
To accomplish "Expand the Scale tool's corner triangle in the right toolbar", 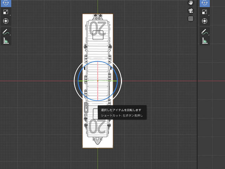I will click(209, 15).
